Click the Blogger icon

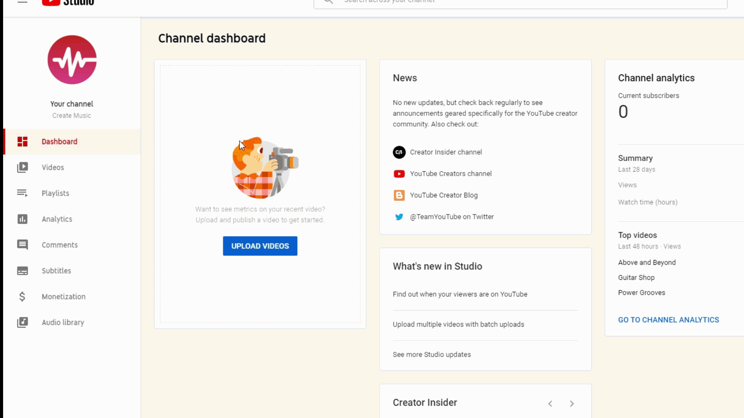tap(399, 195)
